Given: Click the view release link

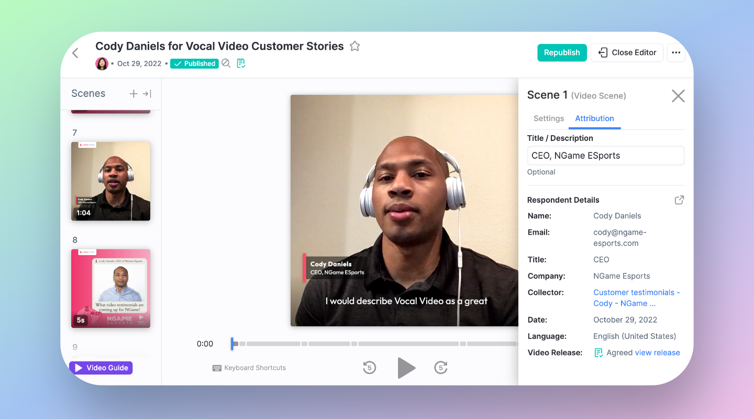Looking at the screenshot, I should click(x=658, y=352).
